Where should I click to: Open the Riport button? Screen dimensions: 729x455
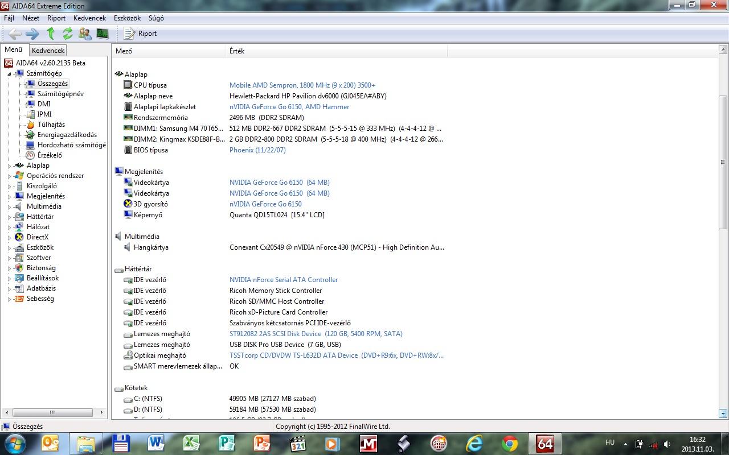[141, 34]
